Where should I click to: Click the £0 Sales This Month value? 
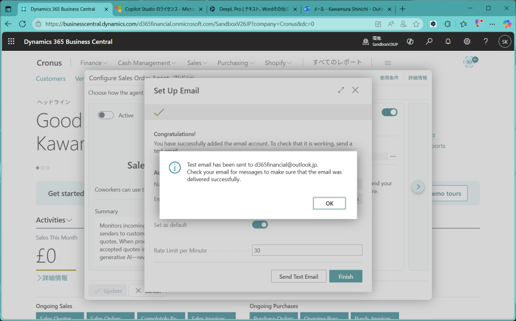coord(46,256)
